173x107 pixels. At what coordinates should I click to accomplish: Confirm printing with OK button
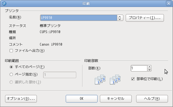(x=82, y=99)
